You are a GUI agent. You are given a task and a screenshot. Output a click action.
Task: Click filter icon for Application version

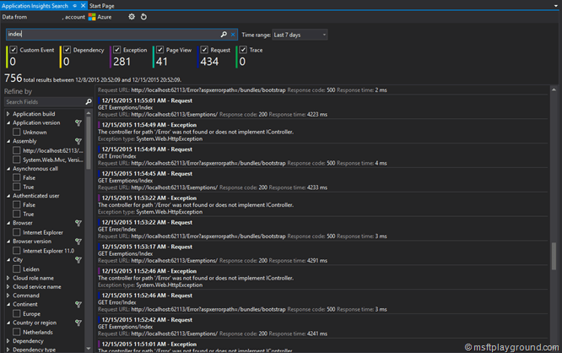pyautogui.click(x=78, y=123)
